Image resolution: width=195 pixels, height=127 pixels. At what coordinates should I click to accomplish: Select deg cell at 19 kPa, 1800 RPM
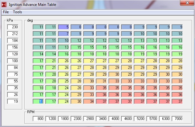(63, 101)
